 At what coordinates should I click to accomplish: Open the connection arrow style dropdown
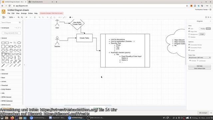60,17
